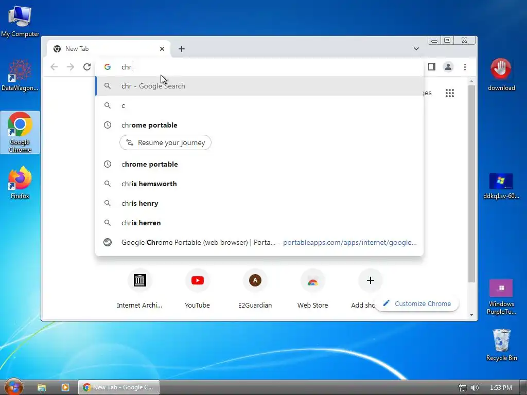
Task: Select the DataWagon desktop shortcut
Action: coord(20,75)
